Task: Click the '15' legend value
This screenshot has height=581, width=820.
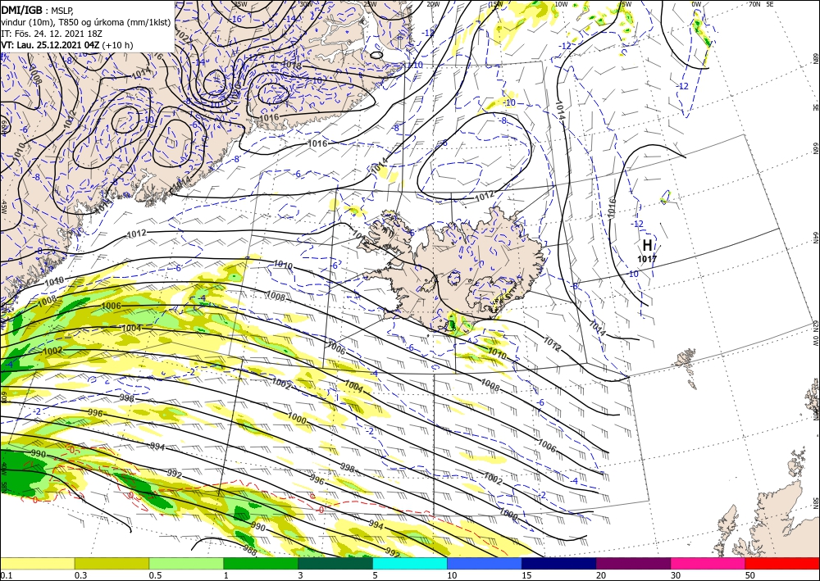Action: pyautogui.click(x=526, y=575)
